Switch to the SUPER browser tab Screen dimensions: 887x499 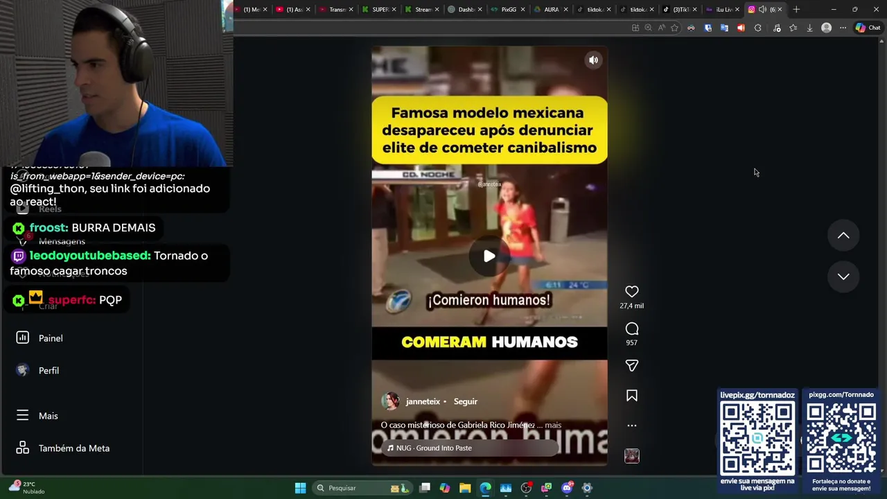pyautogui.click(x=378, y=10)
